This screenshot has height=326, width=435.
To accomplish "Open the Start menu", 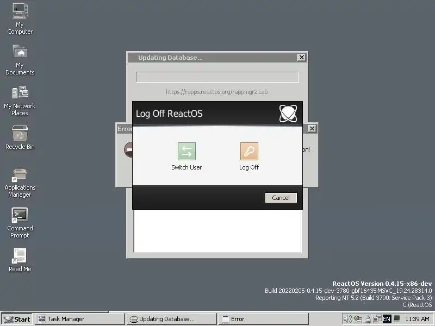I will (17, 319).
